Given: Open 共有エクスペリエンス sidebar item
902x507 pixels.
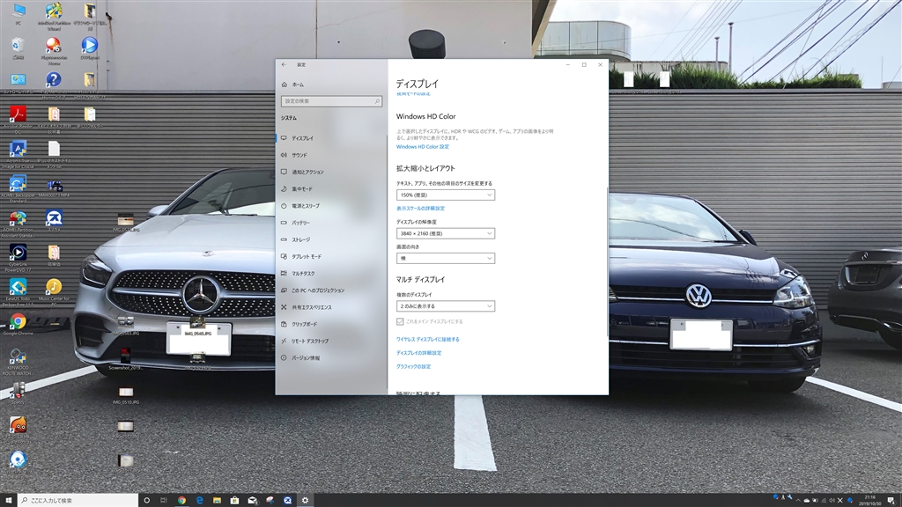Looking at the screenshot, I should click(331, 307).
